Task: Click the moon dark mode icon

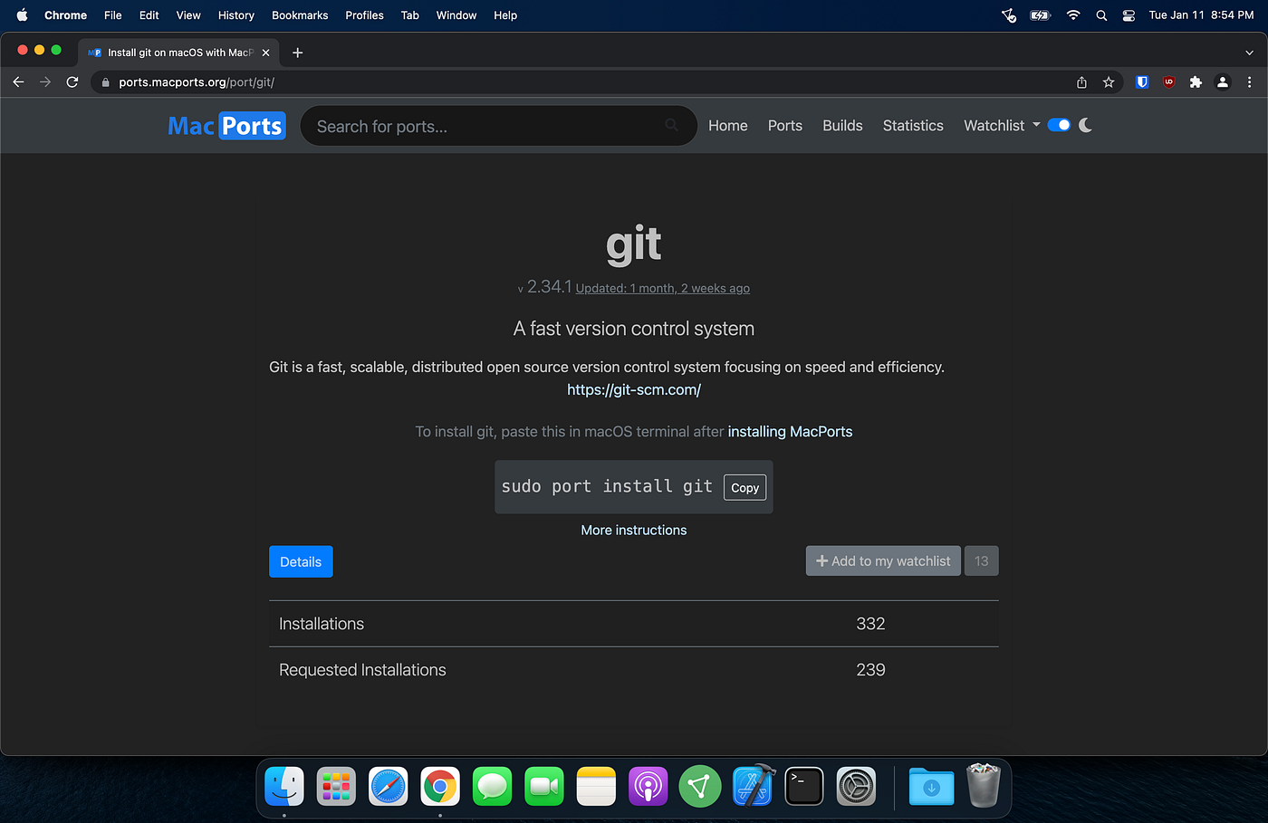Action: pos(1085,125)
